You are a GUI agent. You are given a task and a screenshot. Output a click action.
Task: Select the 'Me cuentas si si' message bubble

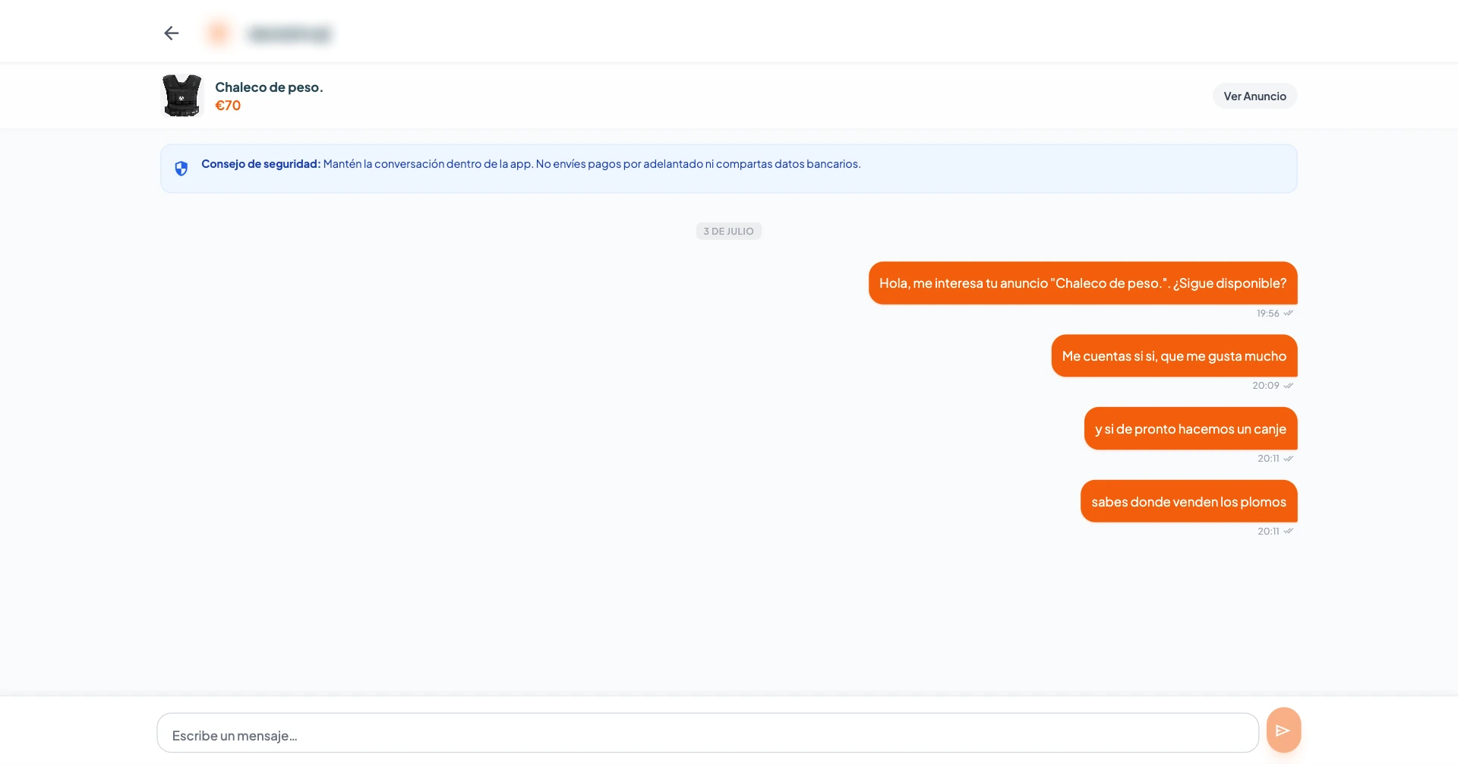[x=1174, y=355]
